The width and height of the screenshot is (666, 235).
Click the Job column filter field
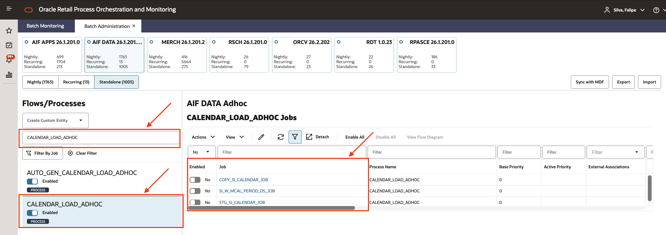click(x=292, y=152)
